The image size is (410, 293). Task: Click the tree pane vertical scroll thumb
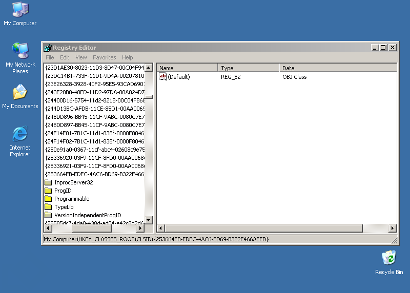149,97
